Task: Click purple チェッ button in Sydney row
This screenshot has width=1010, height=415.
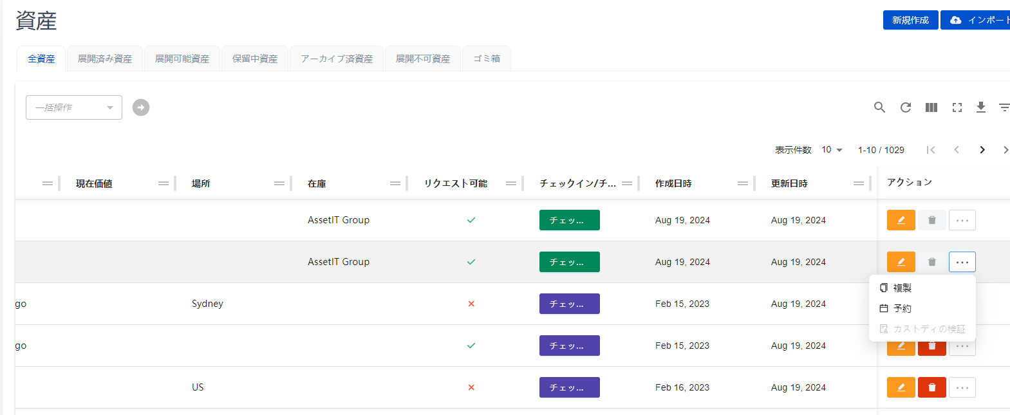Action: click(x=569, y=304)
